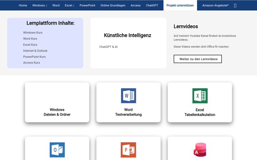Select the Projekt unterstützen tab
This screenshot has width=257, height=160.
click(x=180, y=5)
